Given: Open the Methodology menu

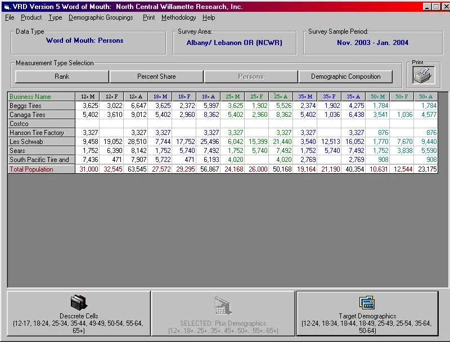Looking at the screenshot, I should 178,18.
